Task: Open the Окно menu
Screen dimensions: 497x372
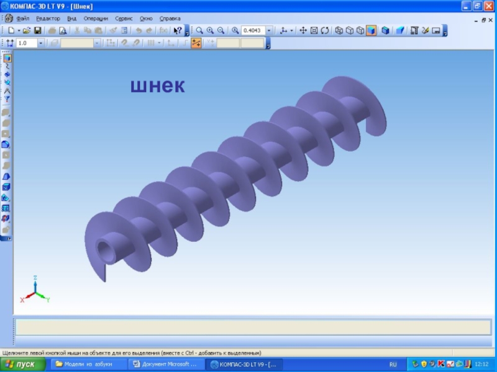Action: pyautogui.click(x=146, y=19)
